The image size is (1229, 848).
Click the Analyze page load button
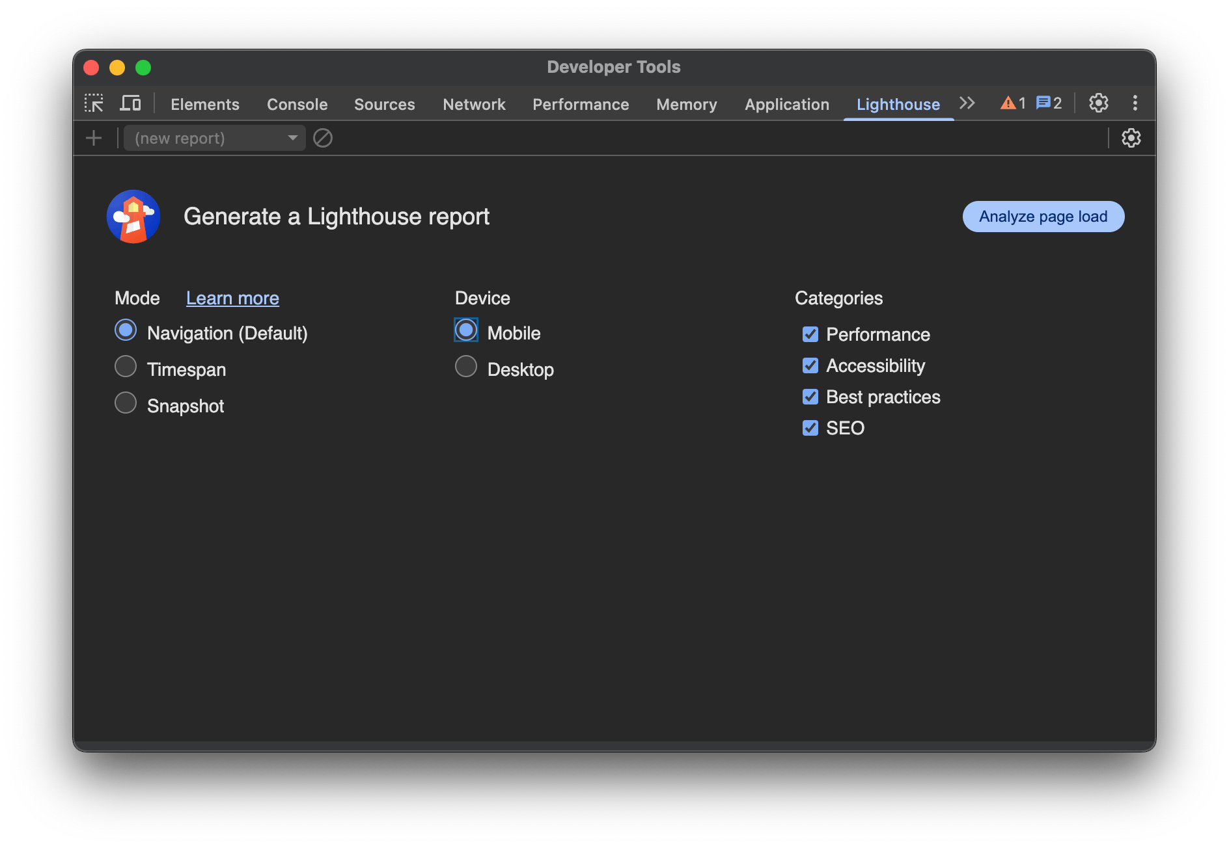[1043, 217]
